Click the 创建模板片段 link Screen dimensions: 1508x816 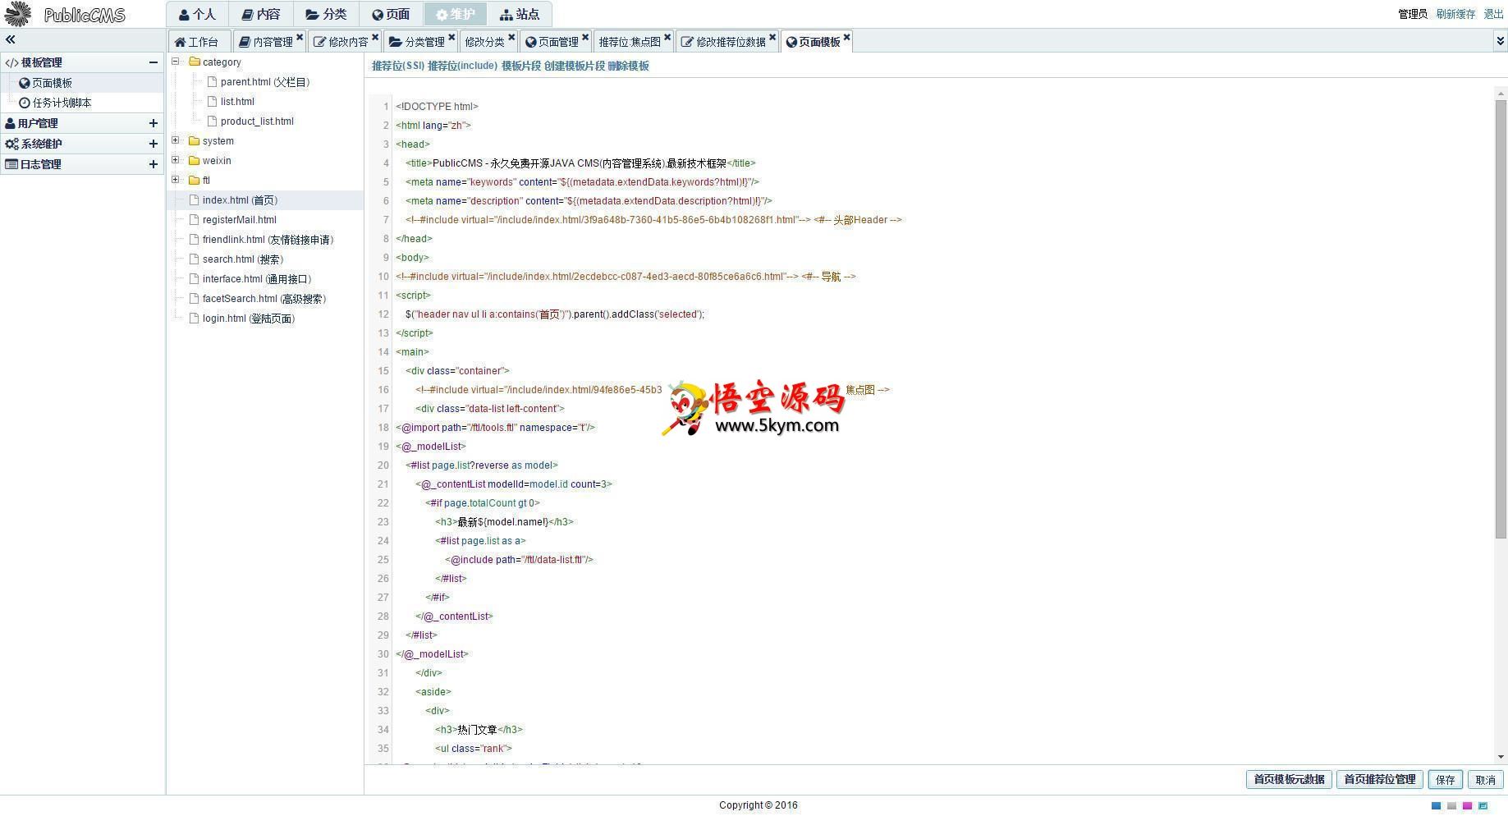tap(575, 66)
